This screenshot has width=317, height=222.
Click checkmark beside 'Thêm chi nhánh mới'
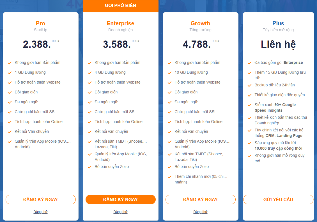click(x=169, y=177)
